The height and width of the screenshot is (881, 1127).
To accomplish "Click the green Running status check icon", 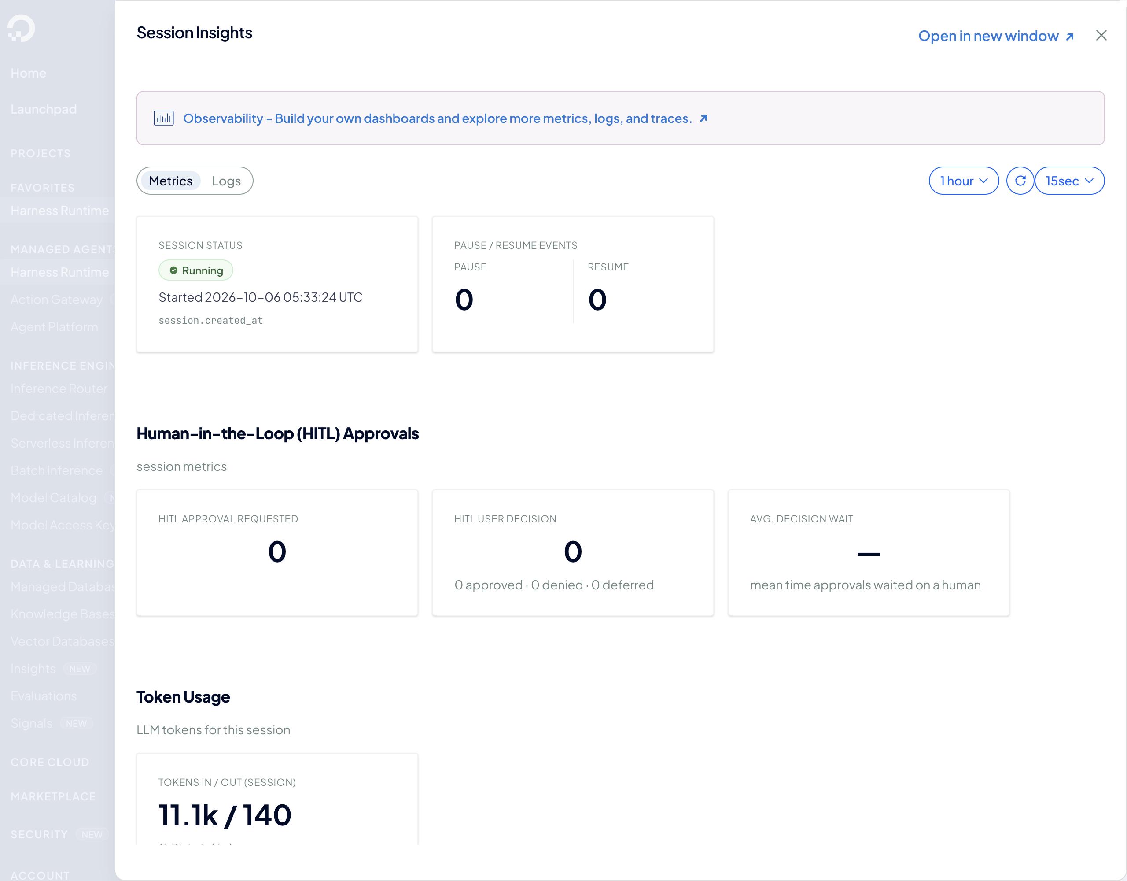I will (x=173, y=270).
